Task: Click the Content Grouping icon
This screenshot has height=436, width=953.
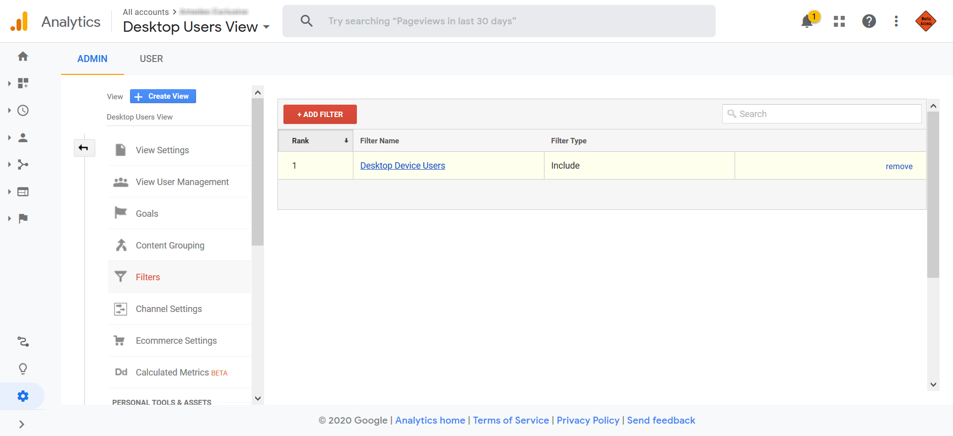Action: point(121,245)
